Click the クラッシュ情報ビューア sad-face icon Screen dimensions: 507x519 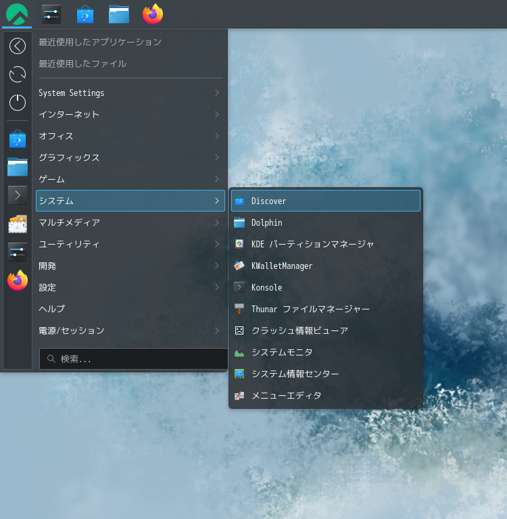click(x=239, y=330)
